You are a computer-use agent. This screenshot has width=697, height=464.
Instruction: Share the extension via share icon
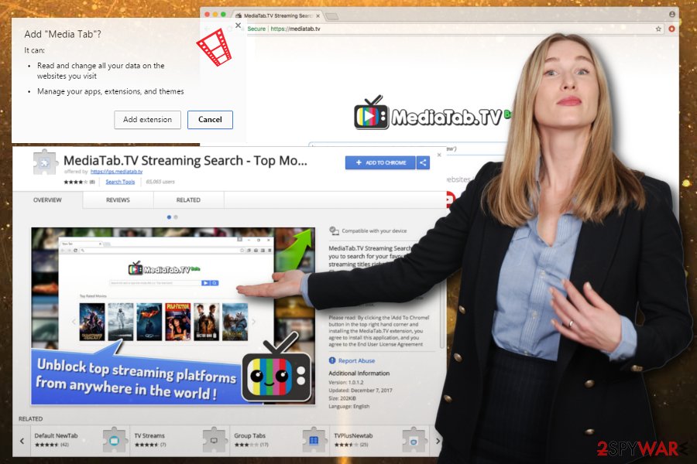(423, 162)
